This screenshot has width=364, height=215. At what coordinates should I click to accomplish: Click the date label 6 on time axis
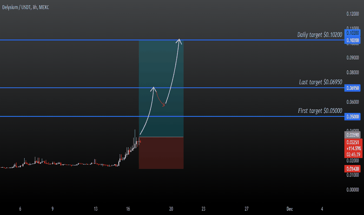(x=20, y=209)
